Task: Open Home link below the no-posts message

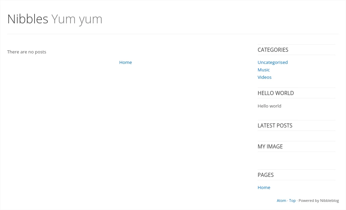Action: click(x=125, y=62)
